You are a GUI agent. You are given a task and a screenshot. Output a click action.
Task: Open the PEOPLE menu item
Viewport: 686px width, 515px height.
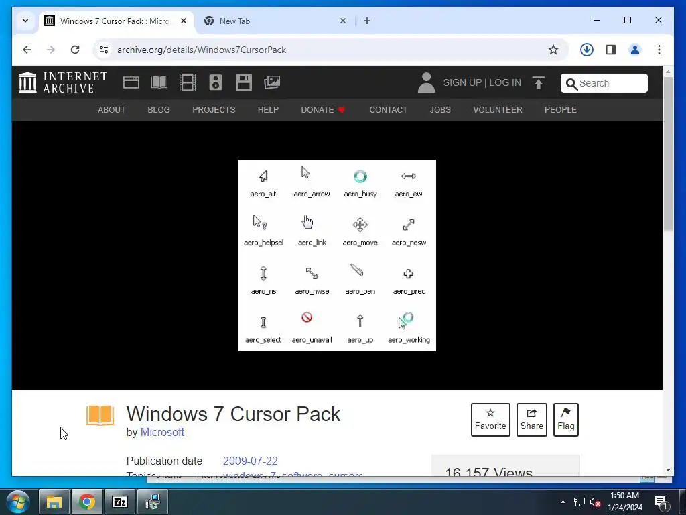[561, 109]
